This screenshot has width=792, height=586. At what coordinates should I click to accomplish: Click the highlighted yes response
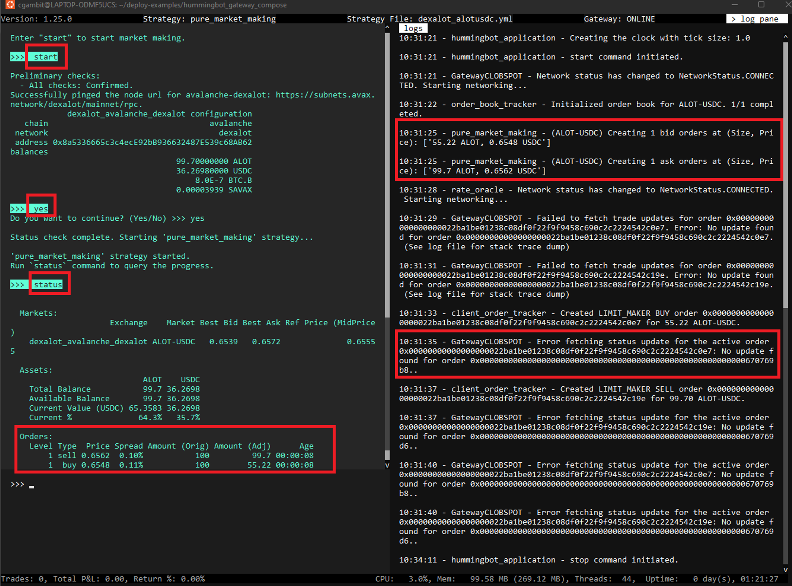click(x=41, y=208)
